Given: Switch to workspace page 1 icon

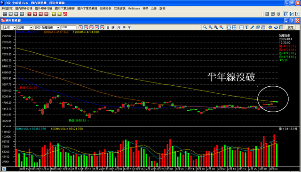Looking at the screenshot, I should [286, 14].
